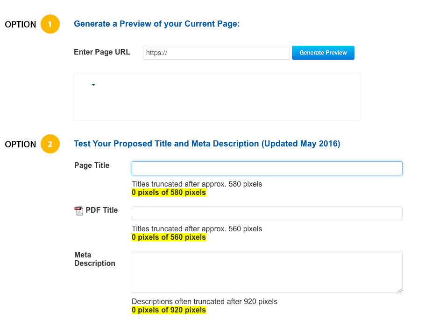This screenshot has height=333, width=425.
Task: Click the "Page Title" field label
Action: tap(92, 165)
